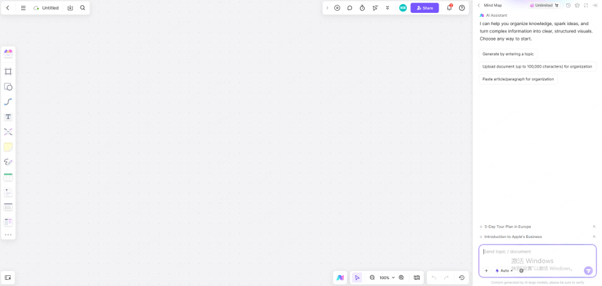Open the timer stopwatch icon
Viewport: 602px width, 286px height.
click(363, 7)
